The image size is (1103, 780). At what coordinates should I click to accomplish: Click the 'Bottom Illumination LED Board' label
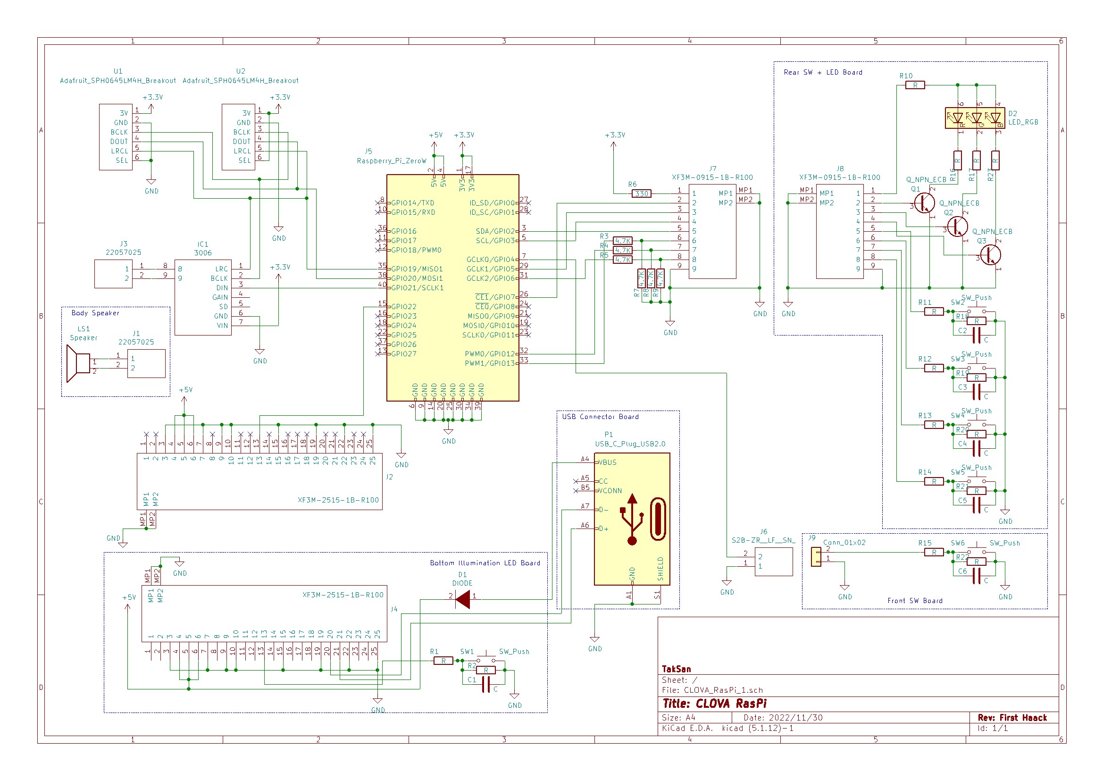tap(485, 563)
